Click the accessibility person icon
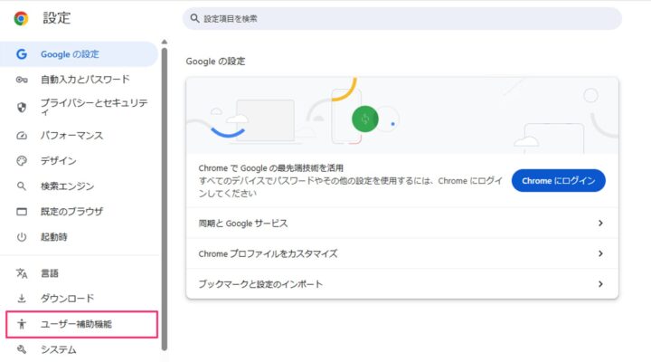 [x=22, y=324]
